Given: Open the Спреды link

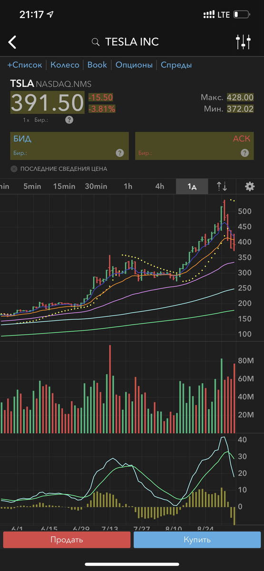Looking at the screenshot, I should [176, 65].
